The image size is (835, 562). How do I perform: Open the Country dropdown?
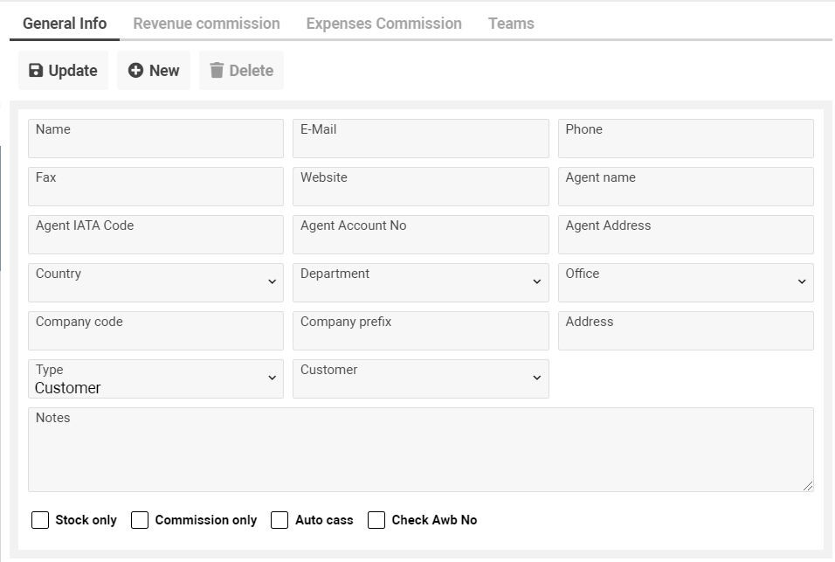(x=272, y=281)
